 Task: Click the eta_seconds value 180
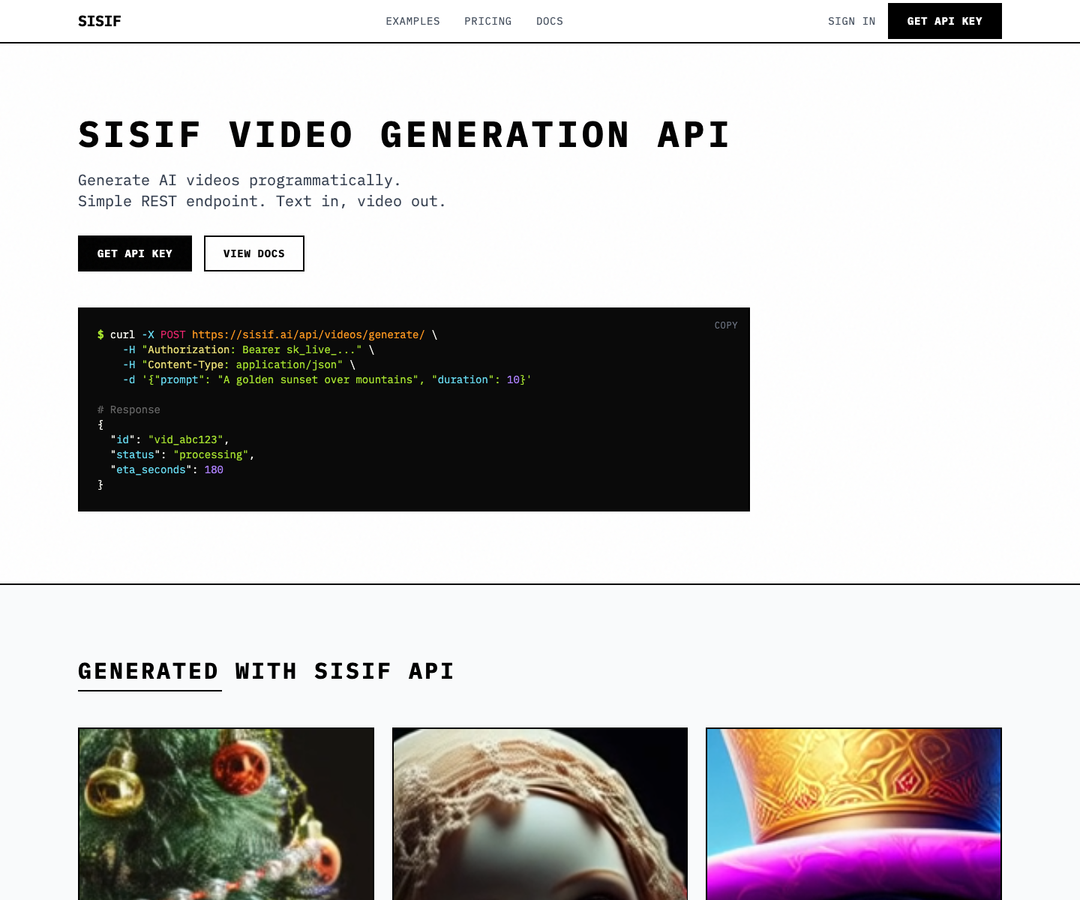coord(214,469)
